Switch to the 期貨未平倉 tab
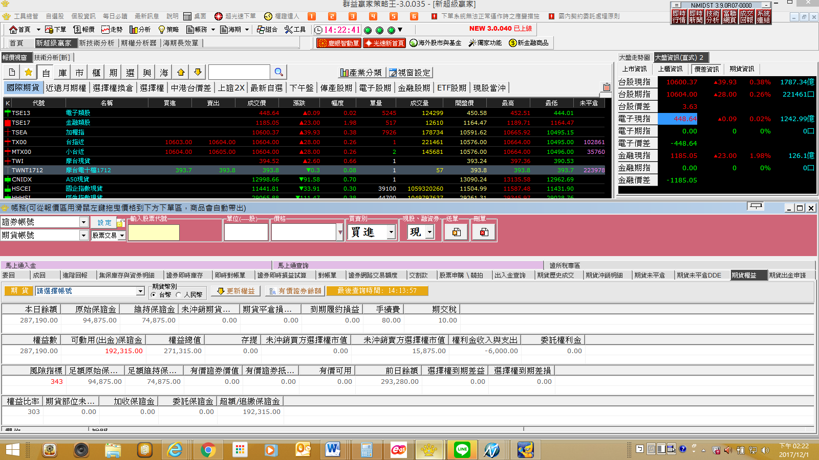819x460 pixels. 650,275
